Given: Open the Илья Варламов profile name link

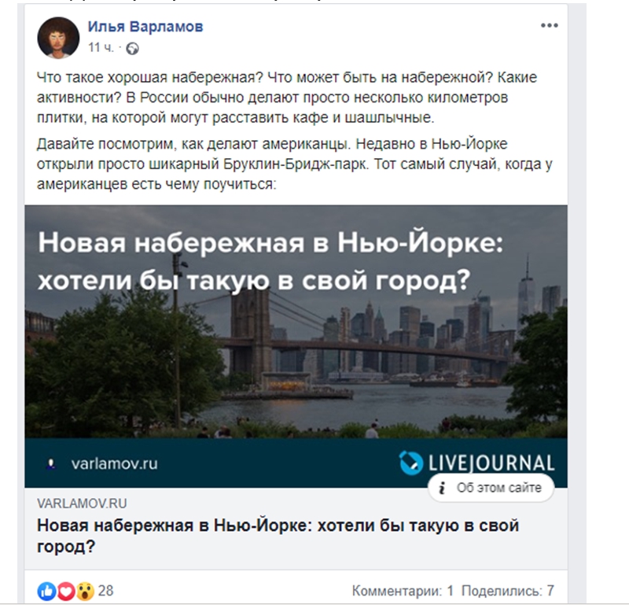Looking at the screenshot, I should (x=145, y=27).
